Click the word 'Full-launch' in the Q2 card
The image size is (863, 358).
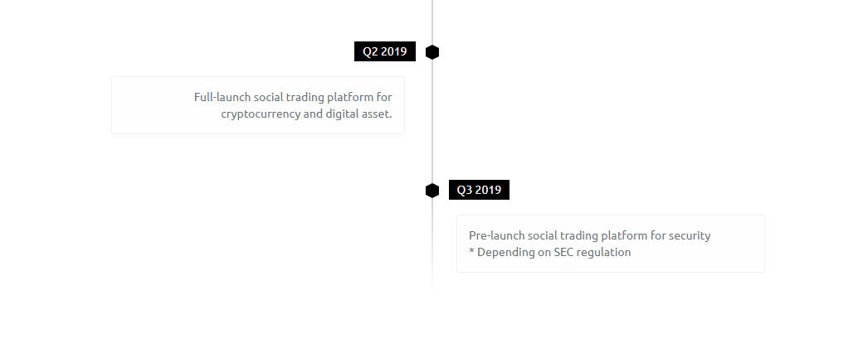pos(222,97)
